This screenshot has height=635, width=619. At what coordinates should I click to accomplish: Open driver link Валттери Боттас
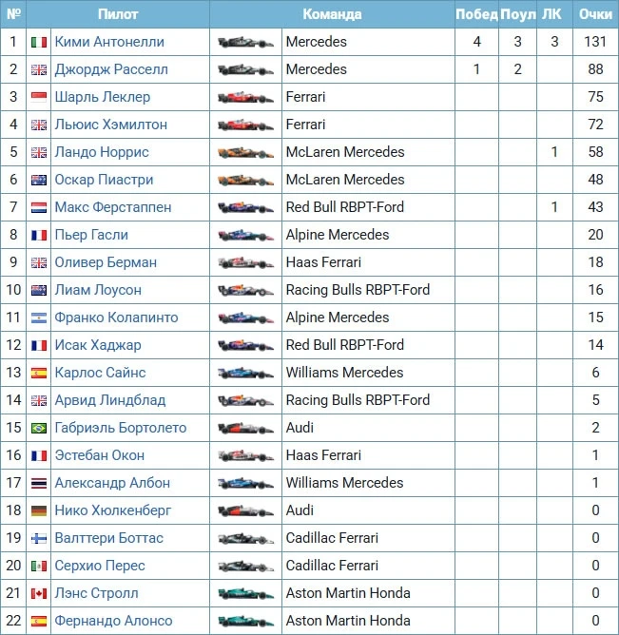click(x=109, y=537)
